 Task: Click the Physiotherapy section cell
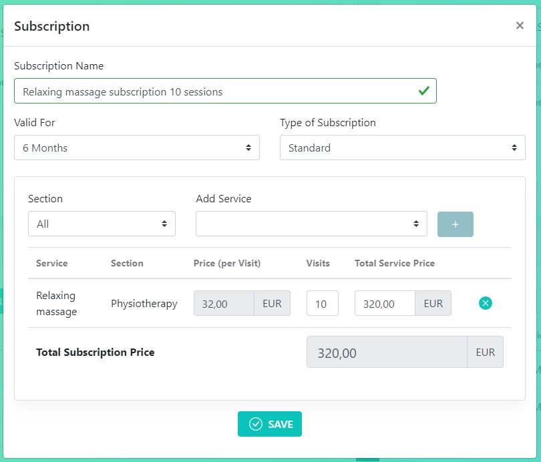144,304
